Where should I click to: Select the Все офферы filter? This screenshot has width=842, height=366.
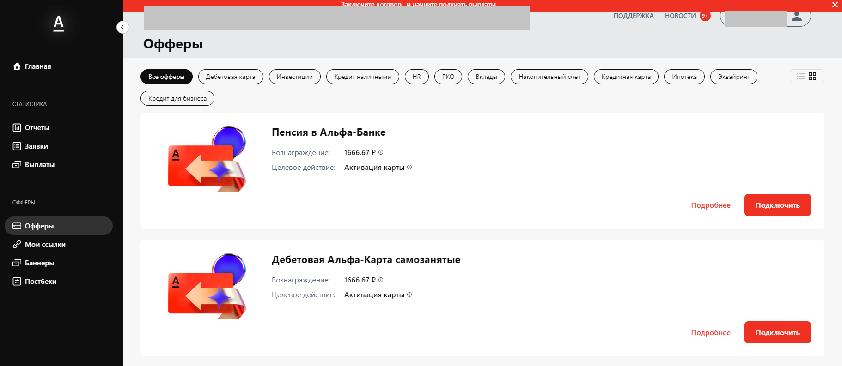point(166,77)
